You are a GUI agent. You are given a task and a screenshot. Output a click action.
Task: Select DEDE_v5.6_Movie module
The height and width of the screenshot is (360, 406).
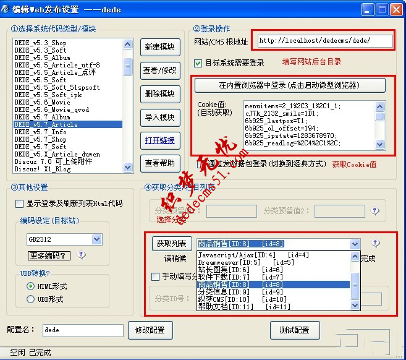pos(68,102)
